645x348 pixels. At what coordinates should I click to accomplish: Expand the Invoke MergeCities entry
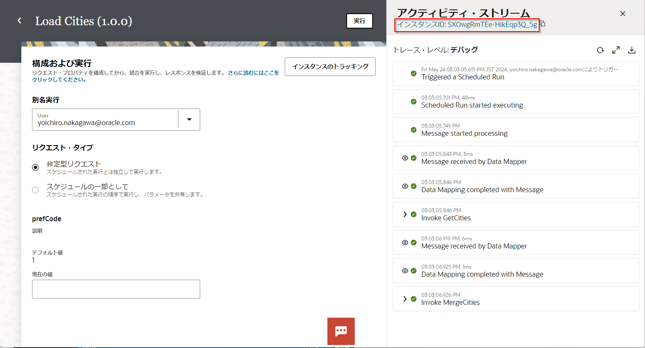coord(405,299)
